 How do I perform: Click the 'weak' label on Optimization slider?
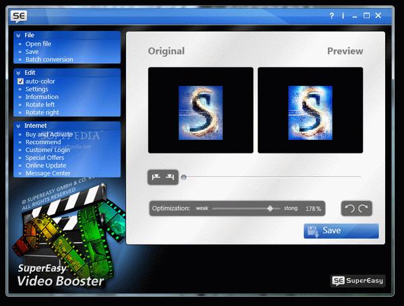click(x=202, y=208)
